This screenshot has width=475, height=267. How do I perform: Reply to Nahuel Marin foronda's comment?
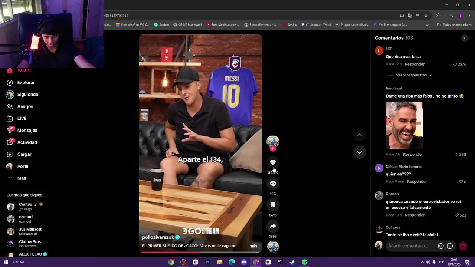417,182
